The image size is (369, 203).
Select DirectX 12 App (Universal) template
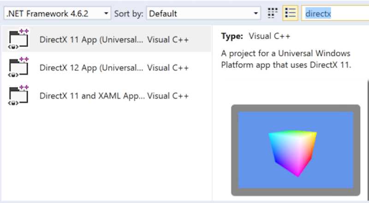(x=107, y=68)
